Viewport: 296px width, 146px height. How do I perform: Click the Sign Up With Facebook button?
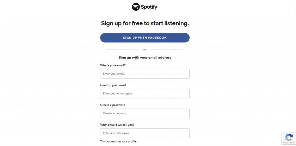145,38
